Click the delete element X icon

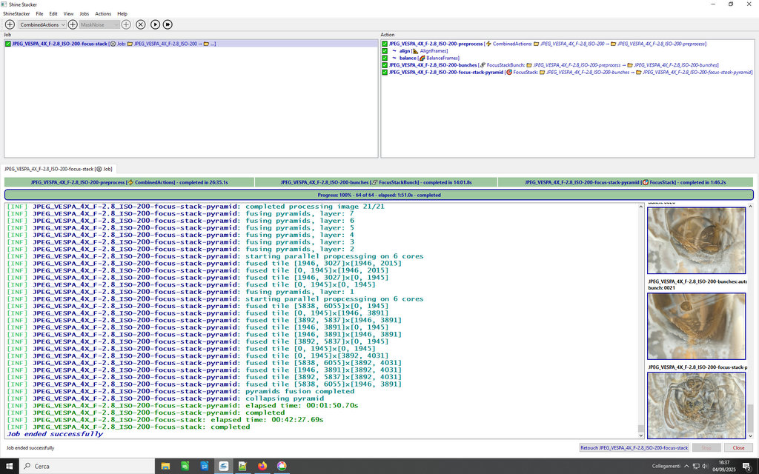point(140,24)
